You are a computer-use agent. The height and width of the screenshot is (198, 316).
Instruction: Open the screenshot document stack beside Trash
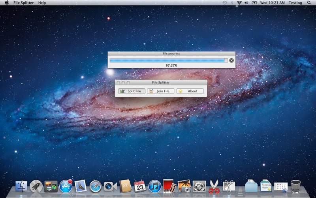[x=281, y=187]
